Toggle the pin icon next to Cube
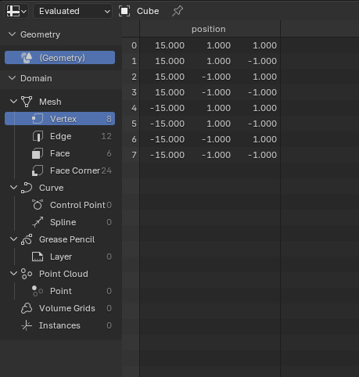 tap(178, 11)
